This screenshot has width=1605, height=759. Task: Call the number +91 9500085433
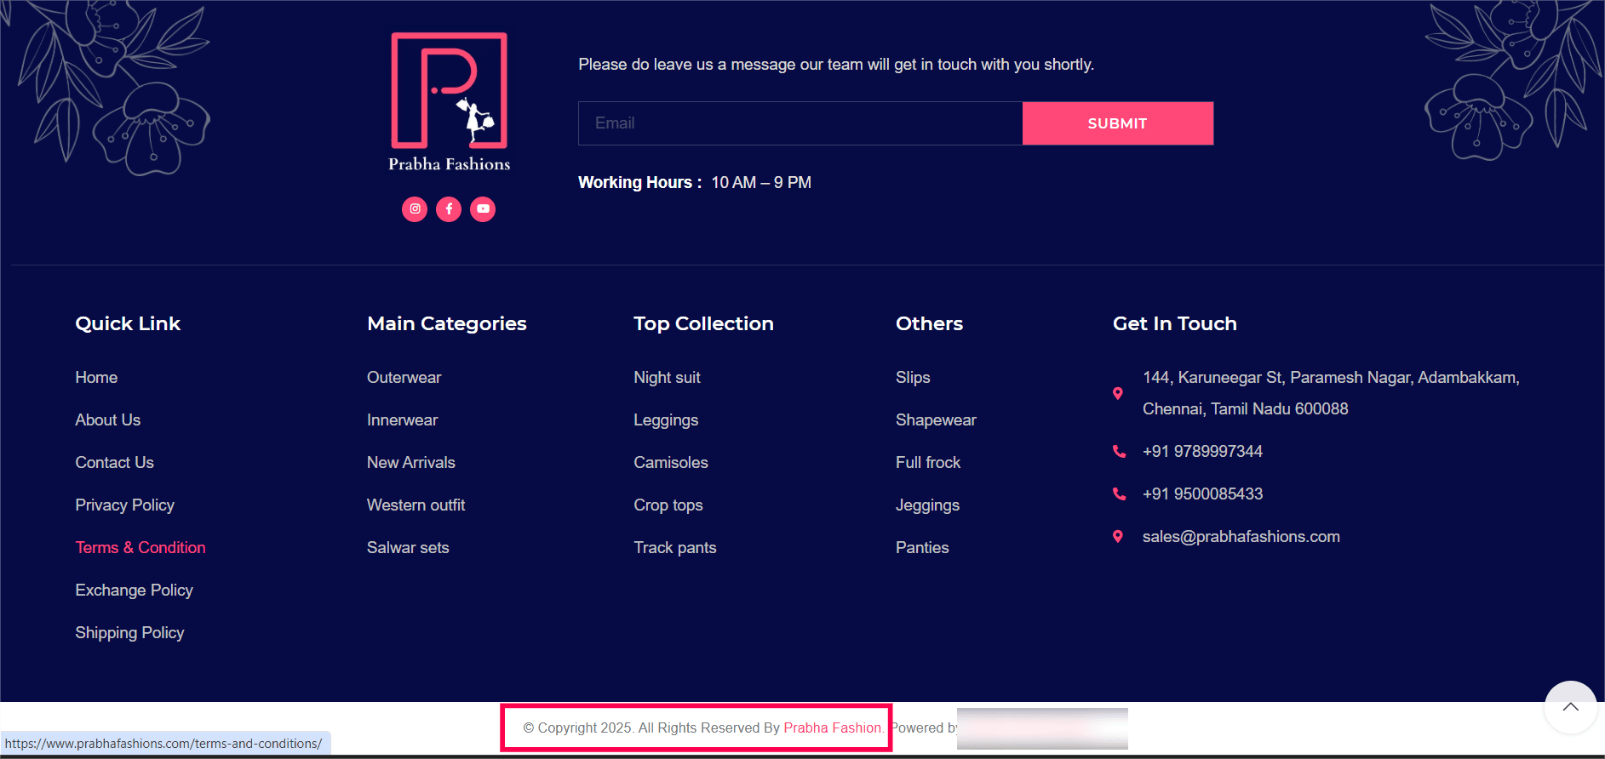(1202, 494)
